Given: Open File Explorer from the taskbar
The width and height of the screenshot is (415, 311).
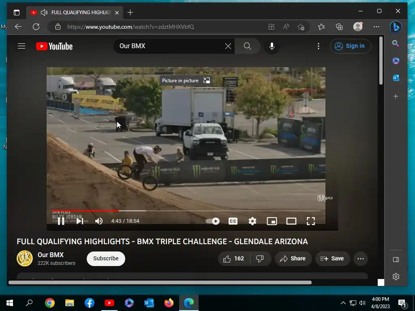Looking at the screenshot, I should click(x=70, y=303).
